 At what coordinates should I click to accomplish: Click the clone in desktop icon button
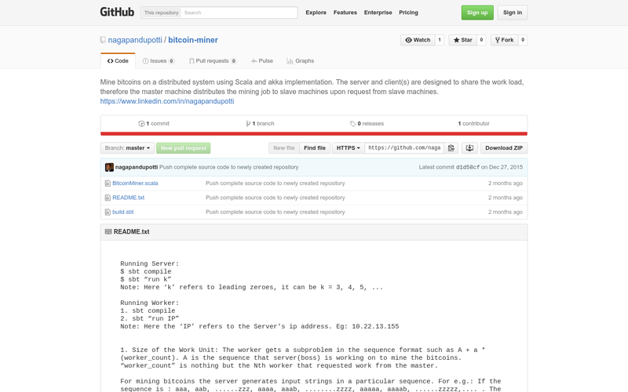(469, 148)
